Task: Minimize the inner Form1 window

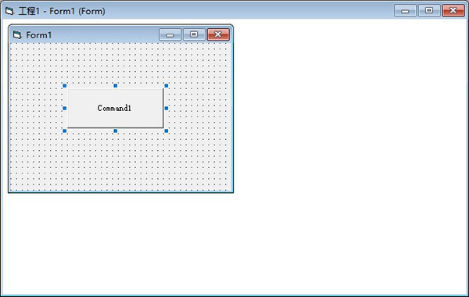Action: pos(170,34)
